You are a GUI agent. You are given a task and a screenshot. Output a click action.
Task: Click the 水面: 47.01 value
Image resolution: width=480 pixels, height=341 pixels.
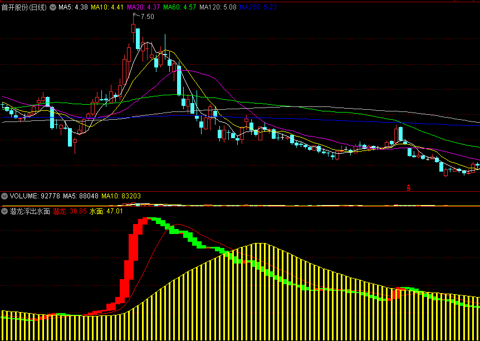pos(106,211)
